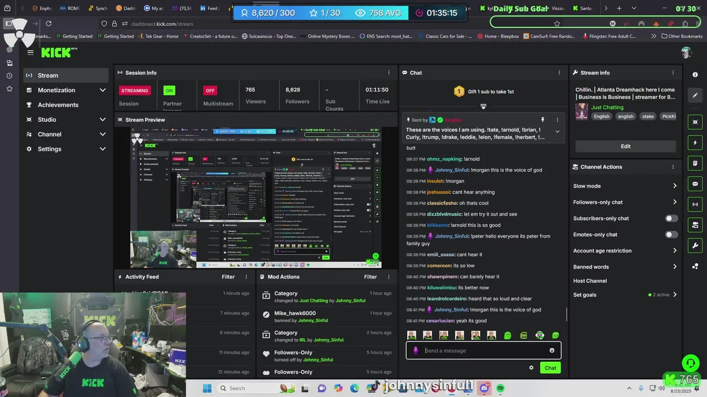Click Host Channel action
The image size is (707, 397).
click(x=590, y=281)
